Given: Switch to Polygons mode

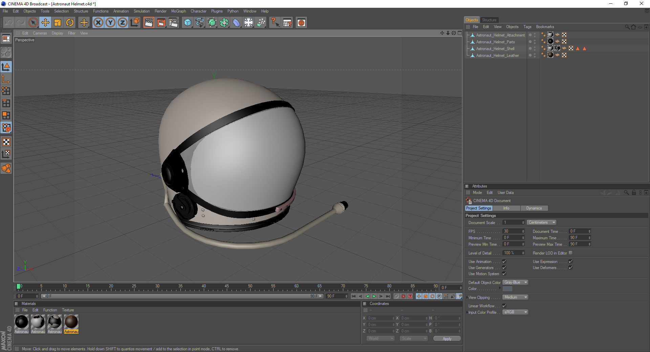Looking at the screenshot, I should (6, 115).
